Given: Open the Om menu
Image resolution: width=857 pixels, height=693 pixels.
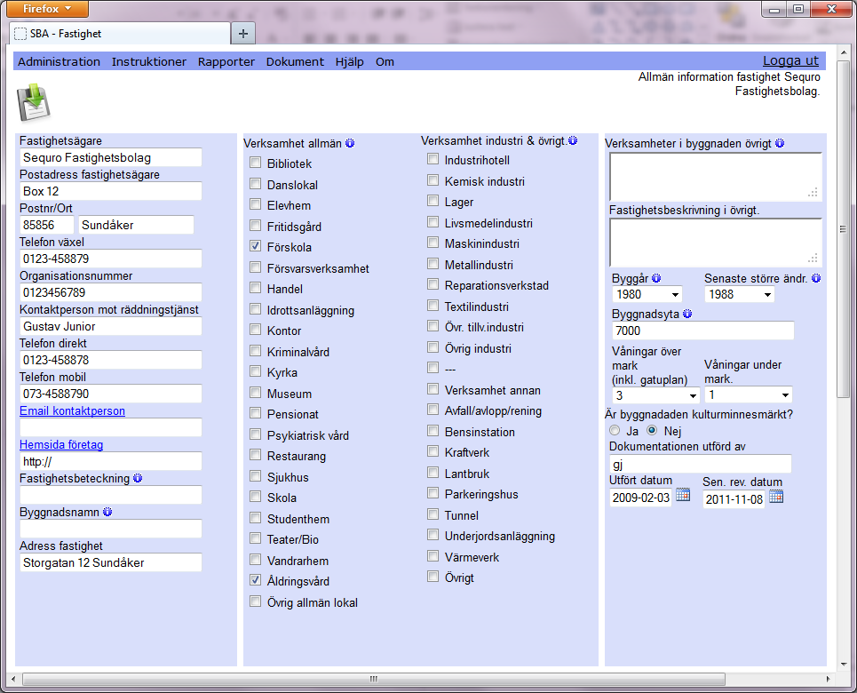Looking at the screenshot, I should click(x=385, y=62).
